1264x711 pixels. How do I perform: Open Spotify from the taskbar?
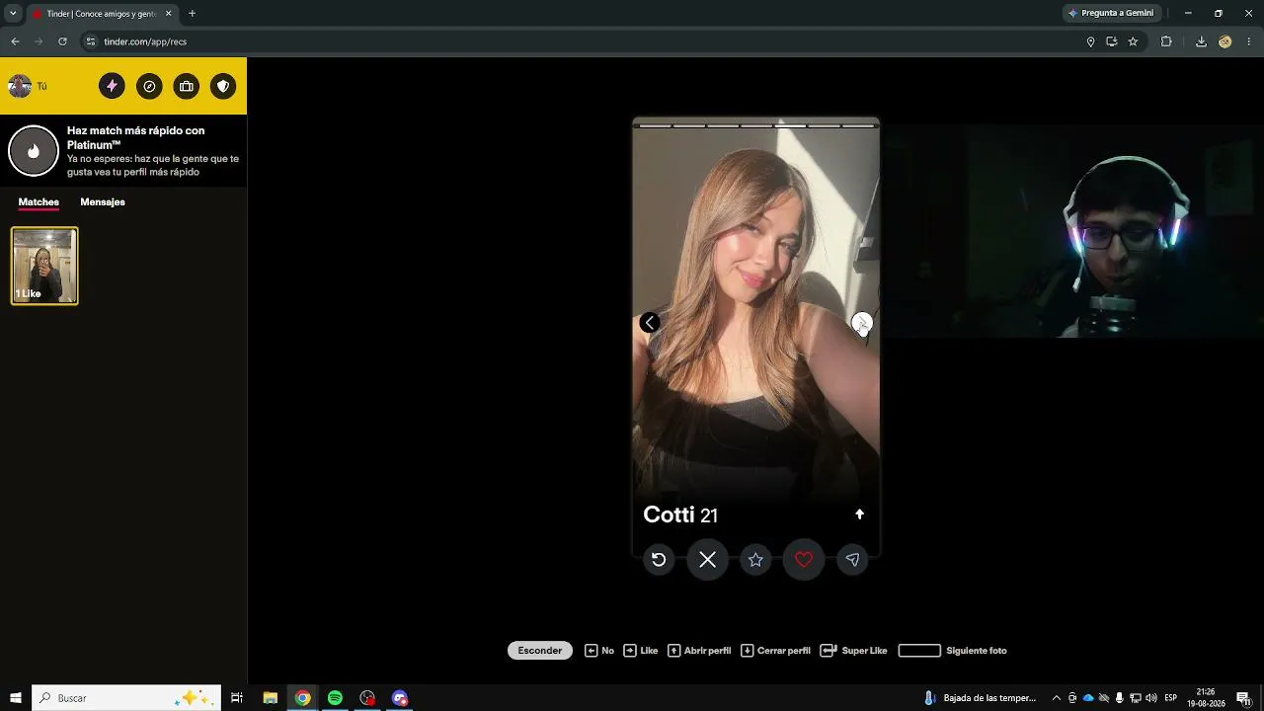(335, 698)
